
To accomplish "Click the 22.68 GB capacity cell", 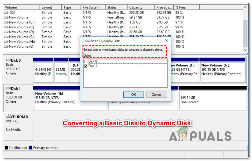I will pos(136,32).
